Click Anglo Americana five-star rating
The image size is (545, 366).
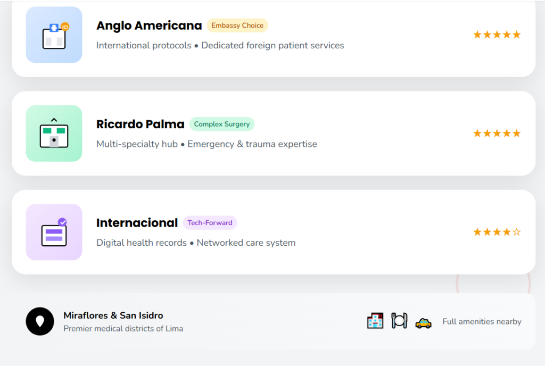pyautogui.click(x=497, y=35)
